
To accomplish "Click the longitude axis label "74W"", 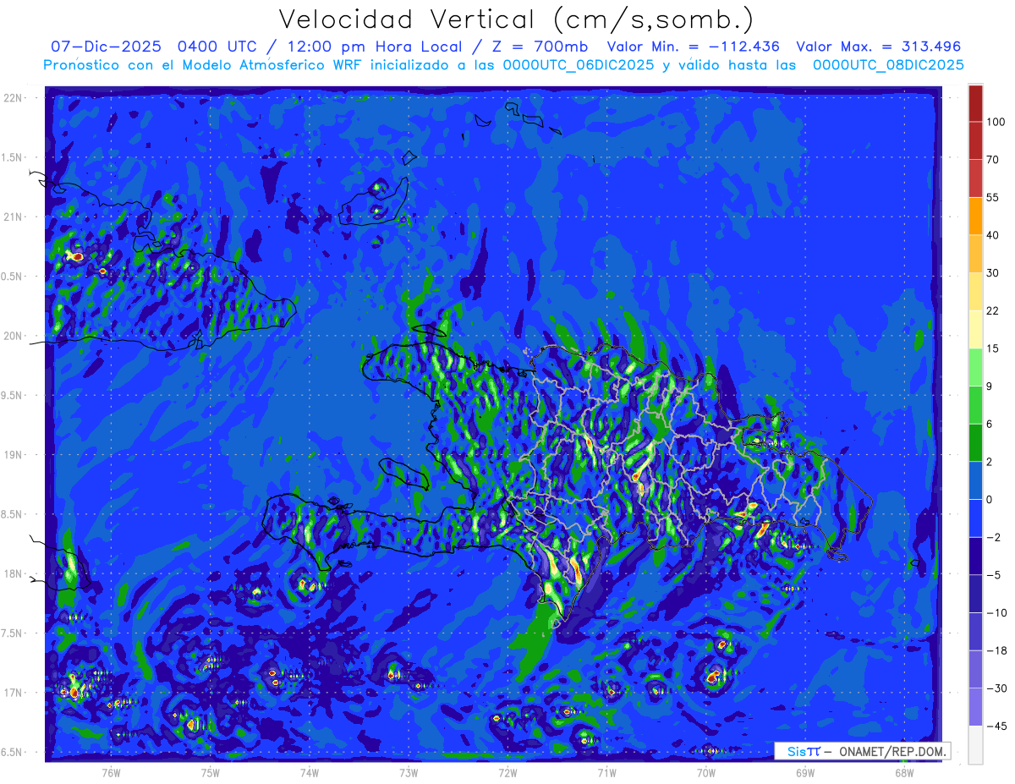I will pyautogui.click(x=310, y=773).
